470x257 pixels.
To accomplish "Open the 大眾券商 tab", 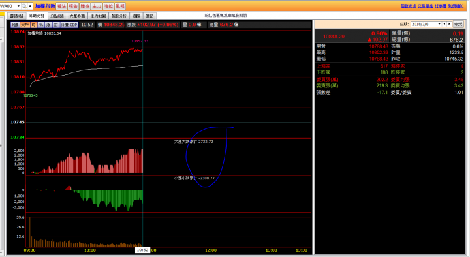I will 77,16.
